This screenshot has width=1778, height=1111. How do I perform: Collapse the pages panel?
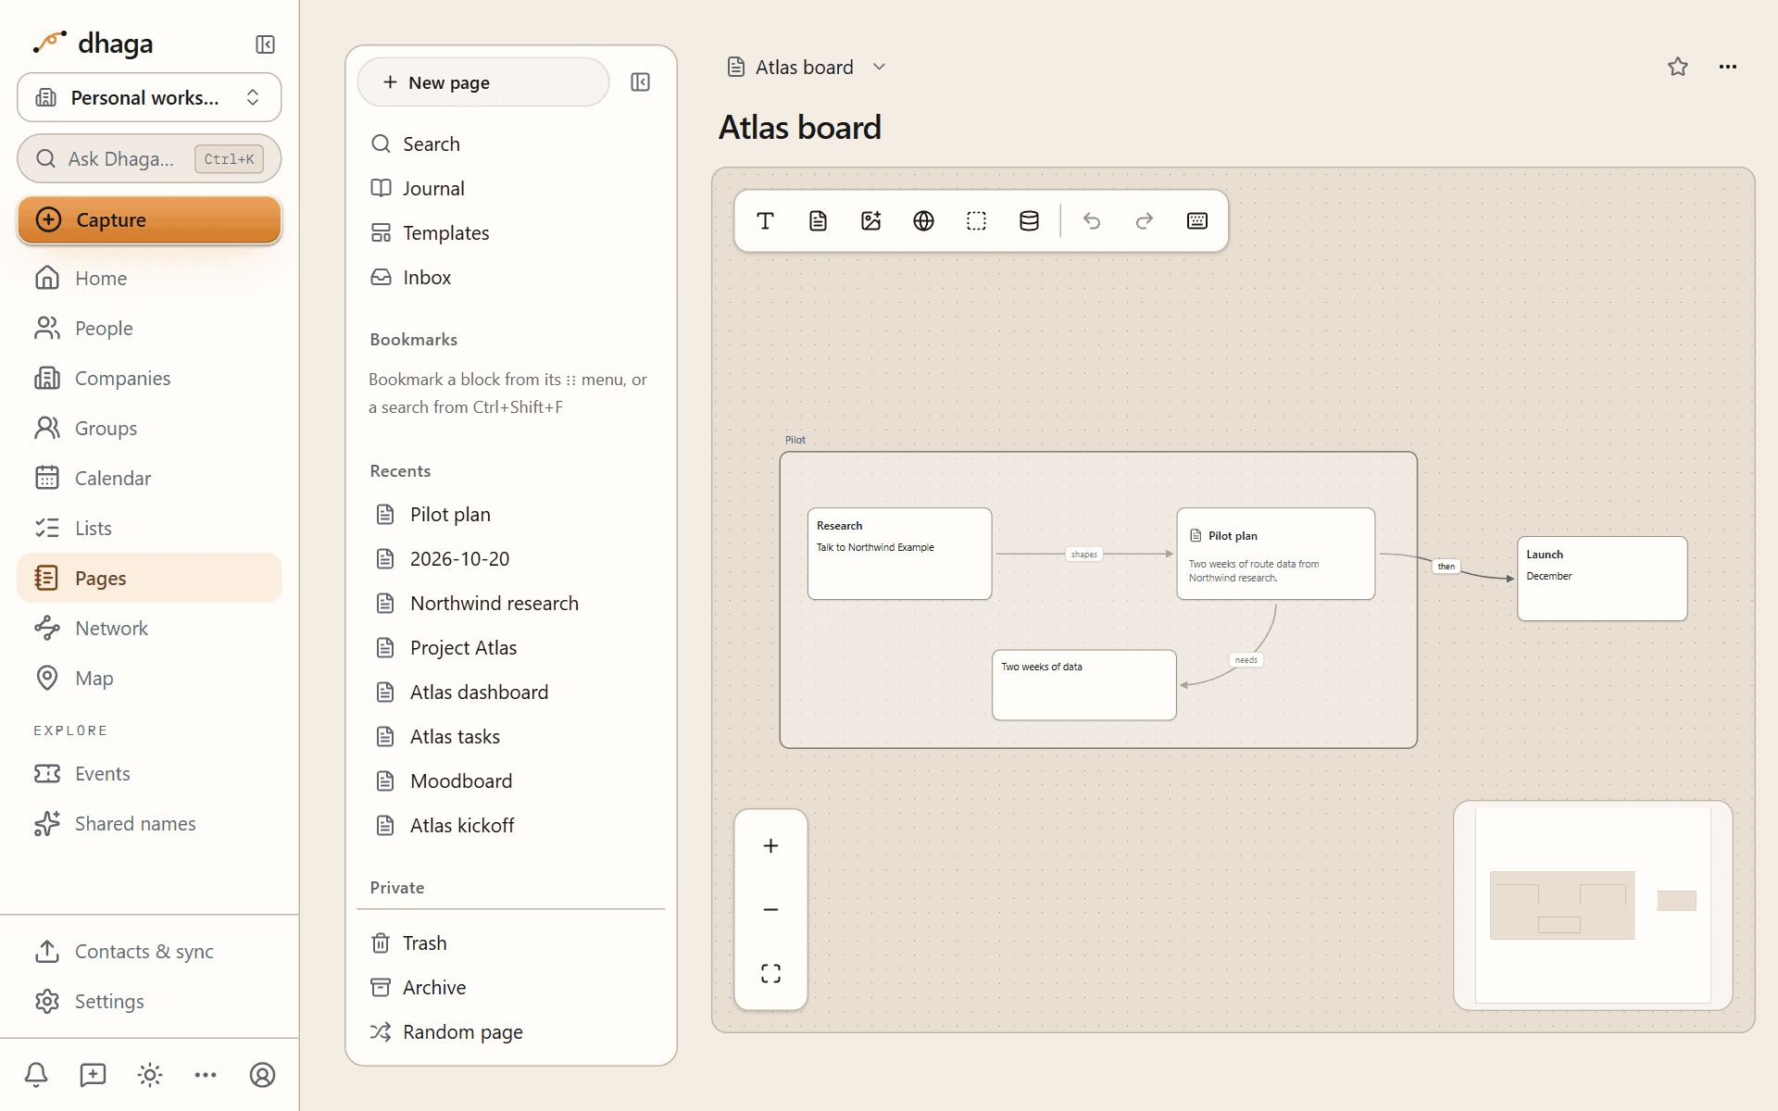click(640, 82)
